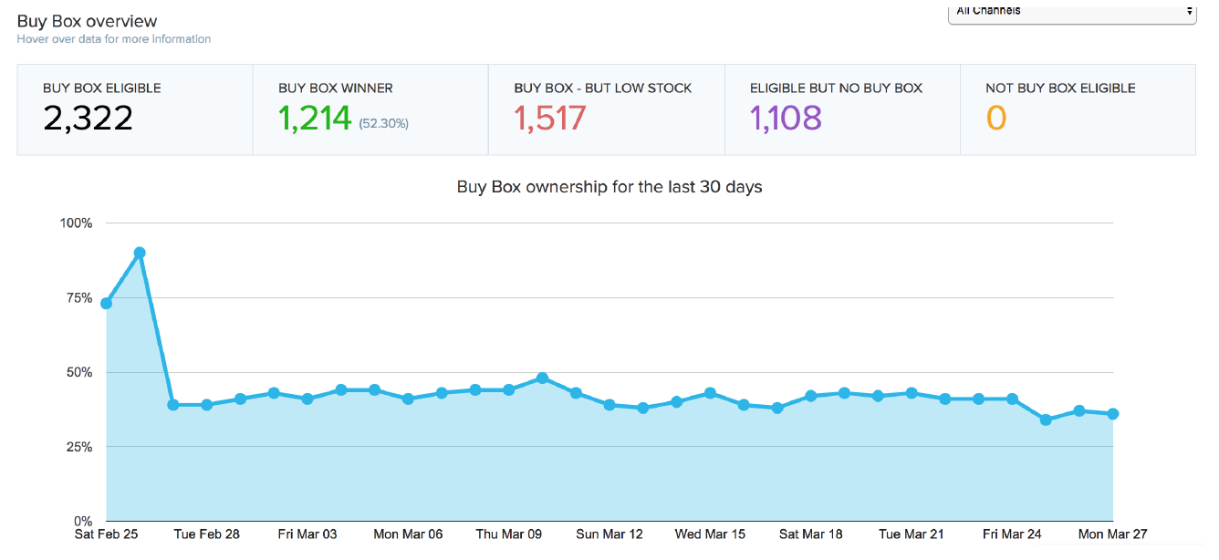Click the red 1,517 low stock number
The image size is (1219, 560).
point(550,119)
